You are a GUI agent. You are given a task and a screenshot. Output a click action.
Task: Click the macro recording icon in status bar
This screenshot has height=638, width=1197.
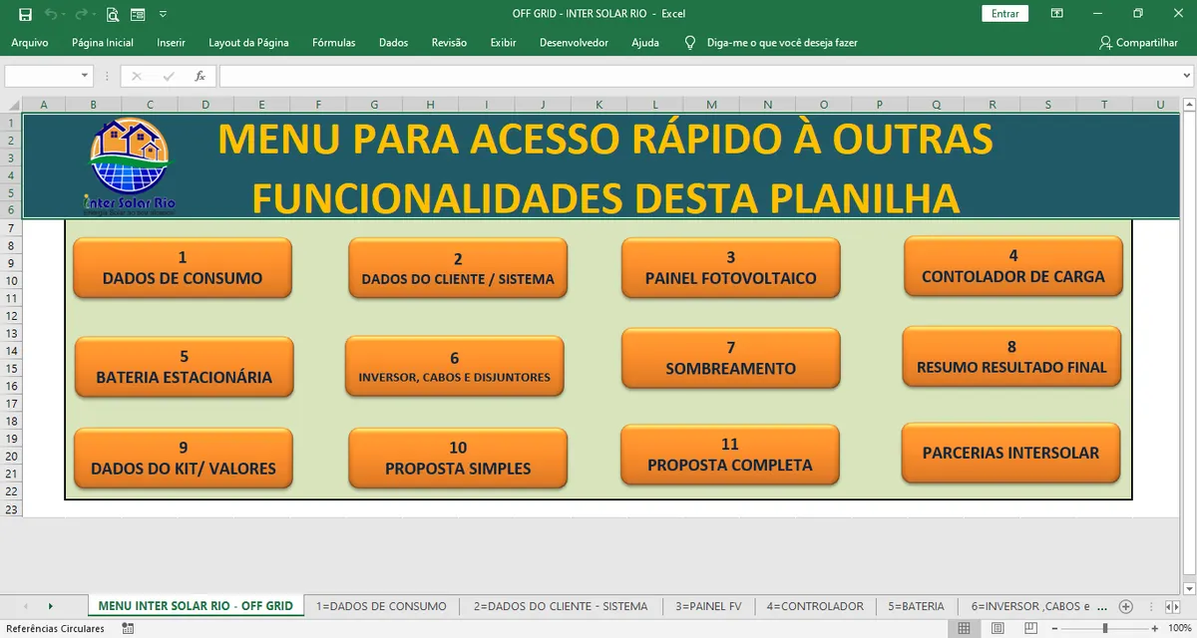[128, 629]
